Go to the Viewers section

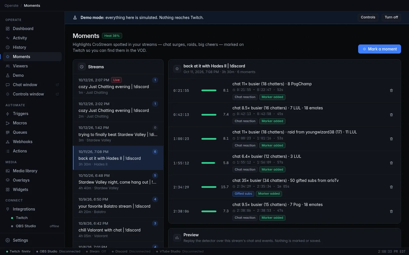[32, 66]
